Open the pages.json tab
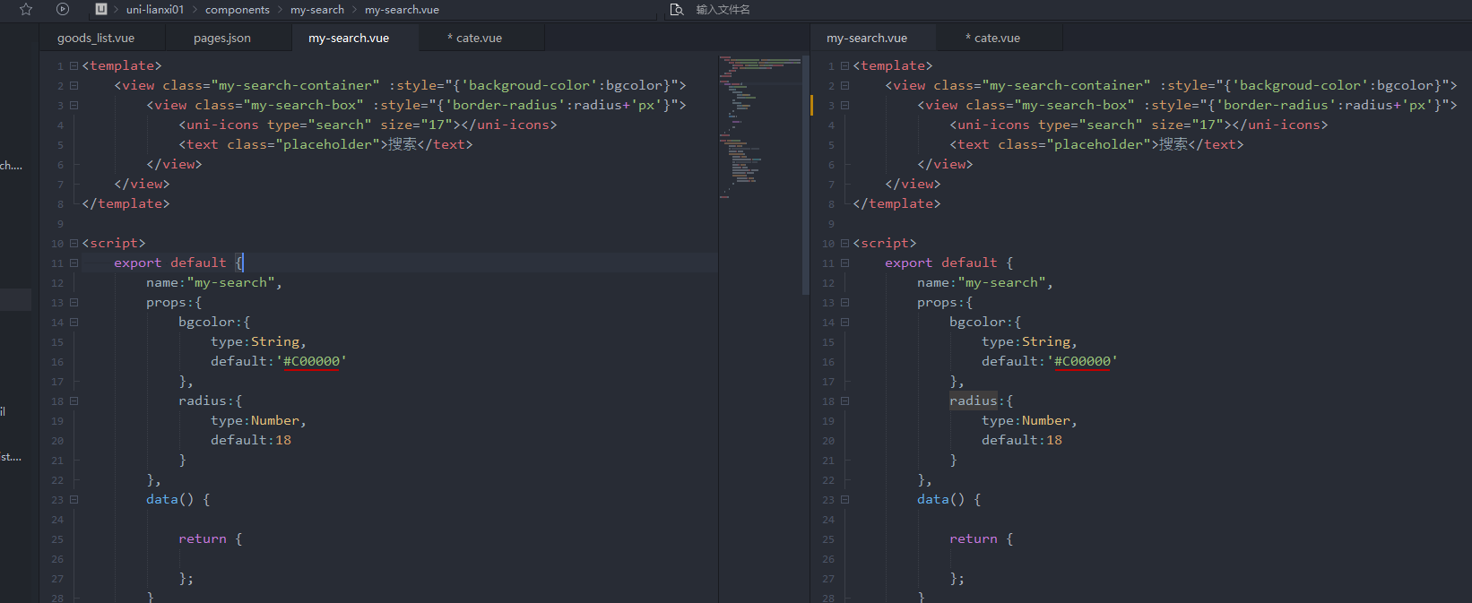1472x603 pixels. (x=222, y=39)
